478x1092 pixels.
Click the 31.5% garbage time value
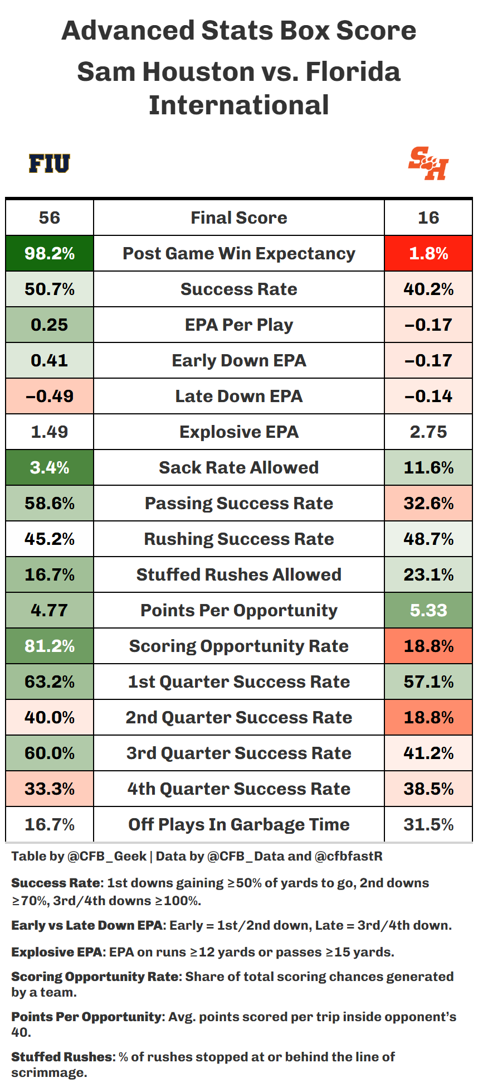428,825
